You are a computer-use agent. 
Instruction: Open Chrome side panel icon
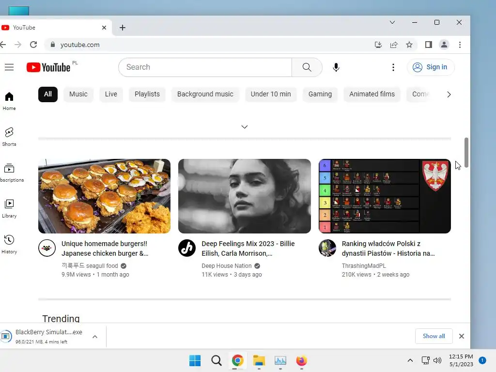[429, 45]
